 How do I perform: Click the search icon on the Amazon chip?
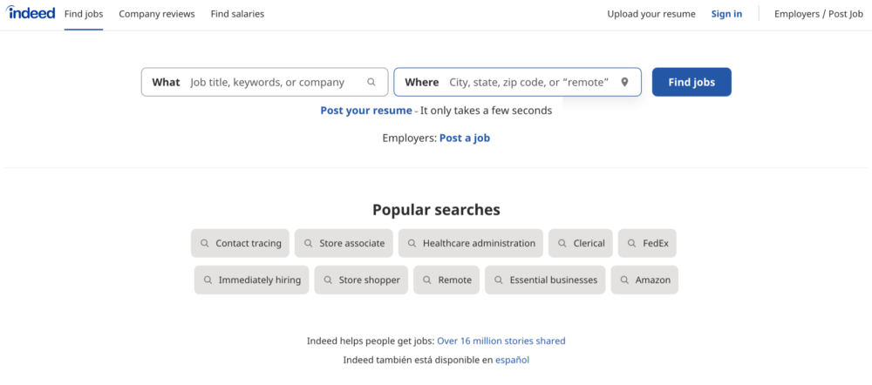click(625, 280)
